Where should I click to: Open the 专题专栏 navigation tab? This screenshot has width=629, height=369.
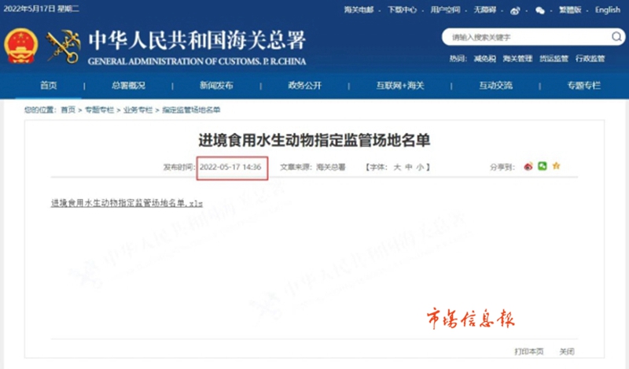click(583, 85)
